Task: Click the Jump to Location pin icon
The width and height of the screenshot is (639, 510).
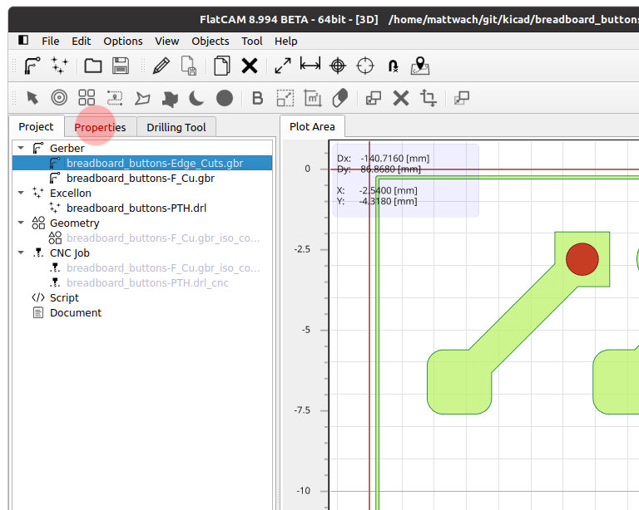Action: click(x=420, y=66)
